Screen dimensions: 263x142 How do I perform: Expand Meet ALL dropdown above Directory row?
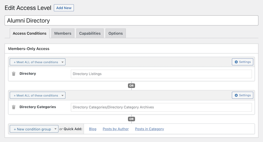38,62
